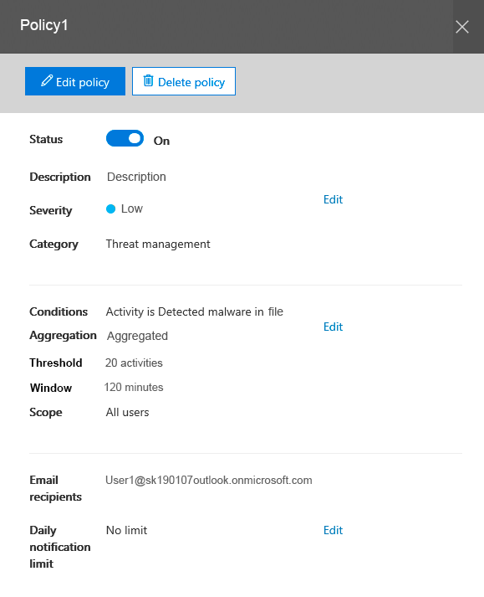
Task: Click the Aggregated aggregation value
Action: 137,337
